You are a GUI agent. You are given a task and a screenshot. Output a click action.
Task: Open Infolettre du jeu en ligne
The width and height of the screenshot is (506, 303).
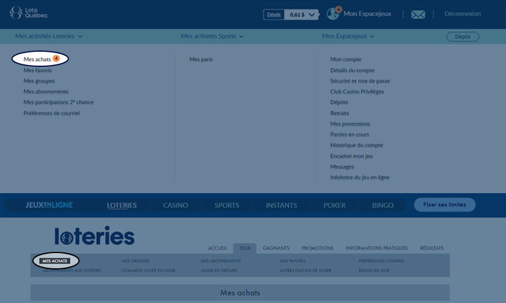pos(360,177)
